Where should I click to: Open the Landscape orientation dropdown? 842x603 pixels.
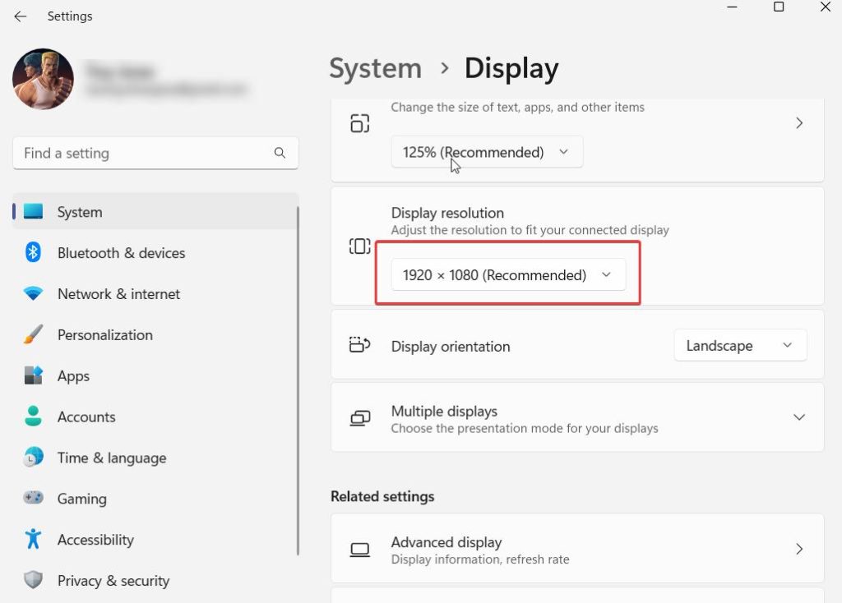pyautogui.click(x=740, y=346)
